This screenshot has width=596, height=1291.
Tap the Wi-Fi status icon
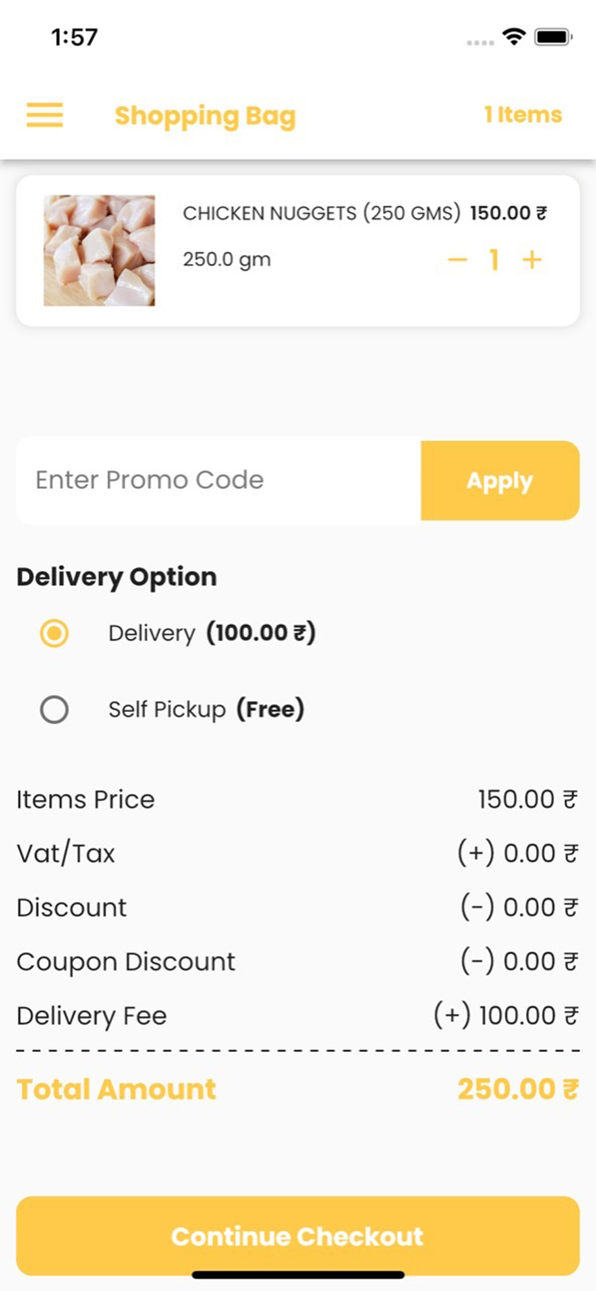514,37
